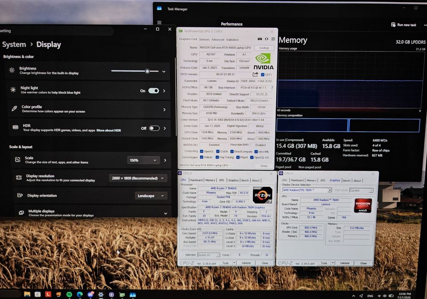This screenshot has height=299, width=427.
Task: Take a GPU-Z screenshot with camera icon
Action: (x=260, y=39)
